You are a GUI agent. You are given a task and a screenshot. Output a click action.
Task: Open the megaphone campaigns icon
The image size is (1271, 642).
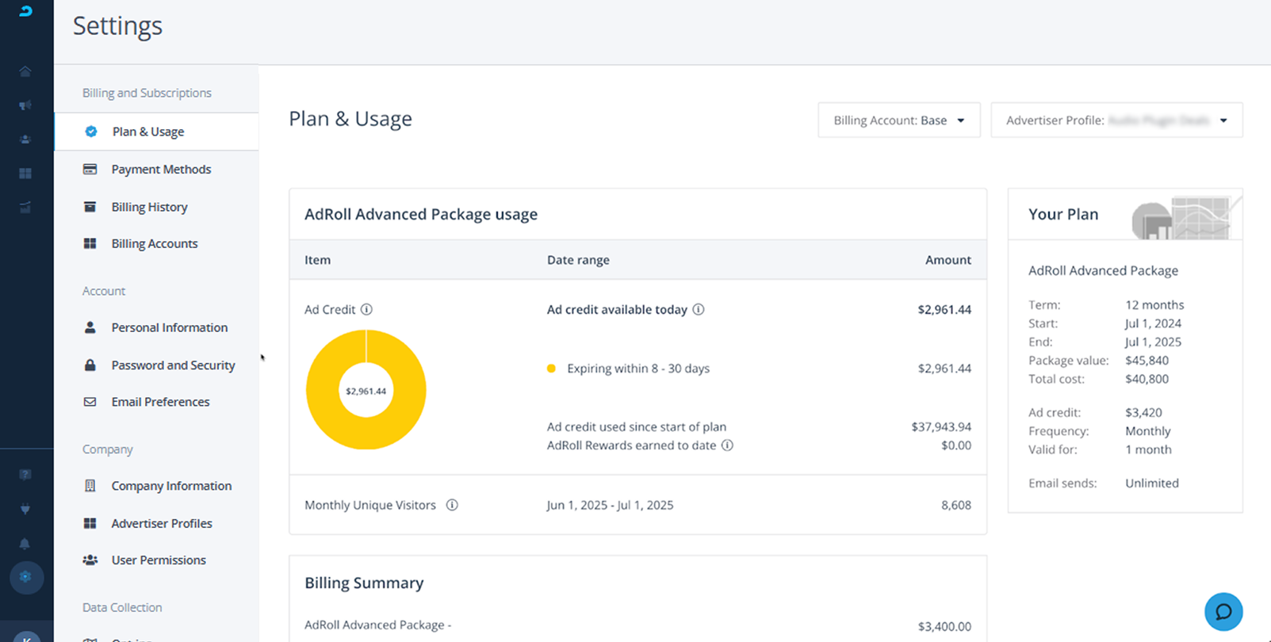25,105
